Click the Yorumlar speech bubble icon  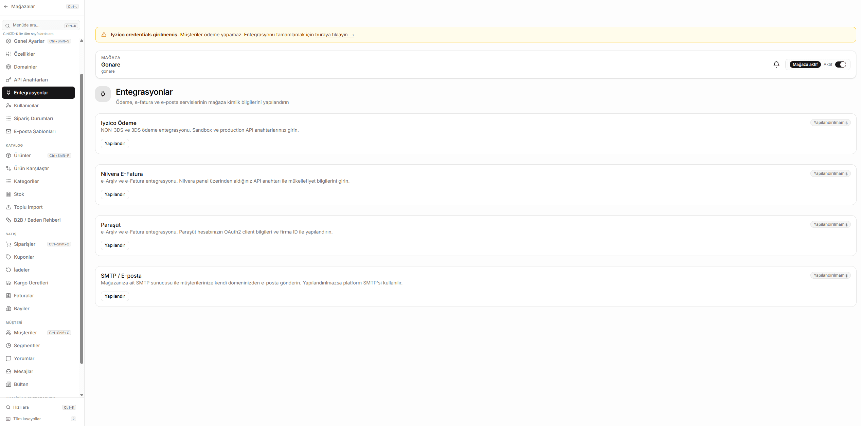click(8, 358)
